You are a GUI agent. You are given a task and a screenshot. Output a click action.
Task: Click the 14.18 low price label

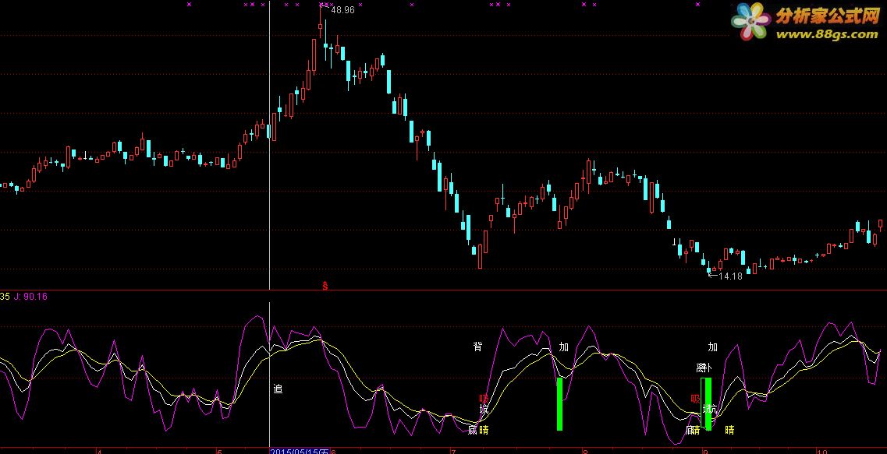[729, 276]
